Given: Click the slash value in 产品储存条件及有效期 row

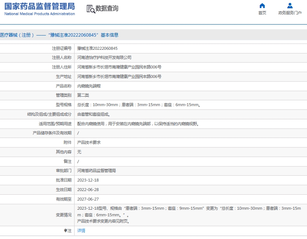Looking at the screenshot, I should click(x=78, y=133).
